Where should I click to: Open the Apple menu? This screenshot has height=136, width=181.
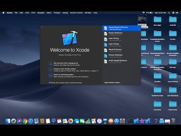(x=3, y=13)
